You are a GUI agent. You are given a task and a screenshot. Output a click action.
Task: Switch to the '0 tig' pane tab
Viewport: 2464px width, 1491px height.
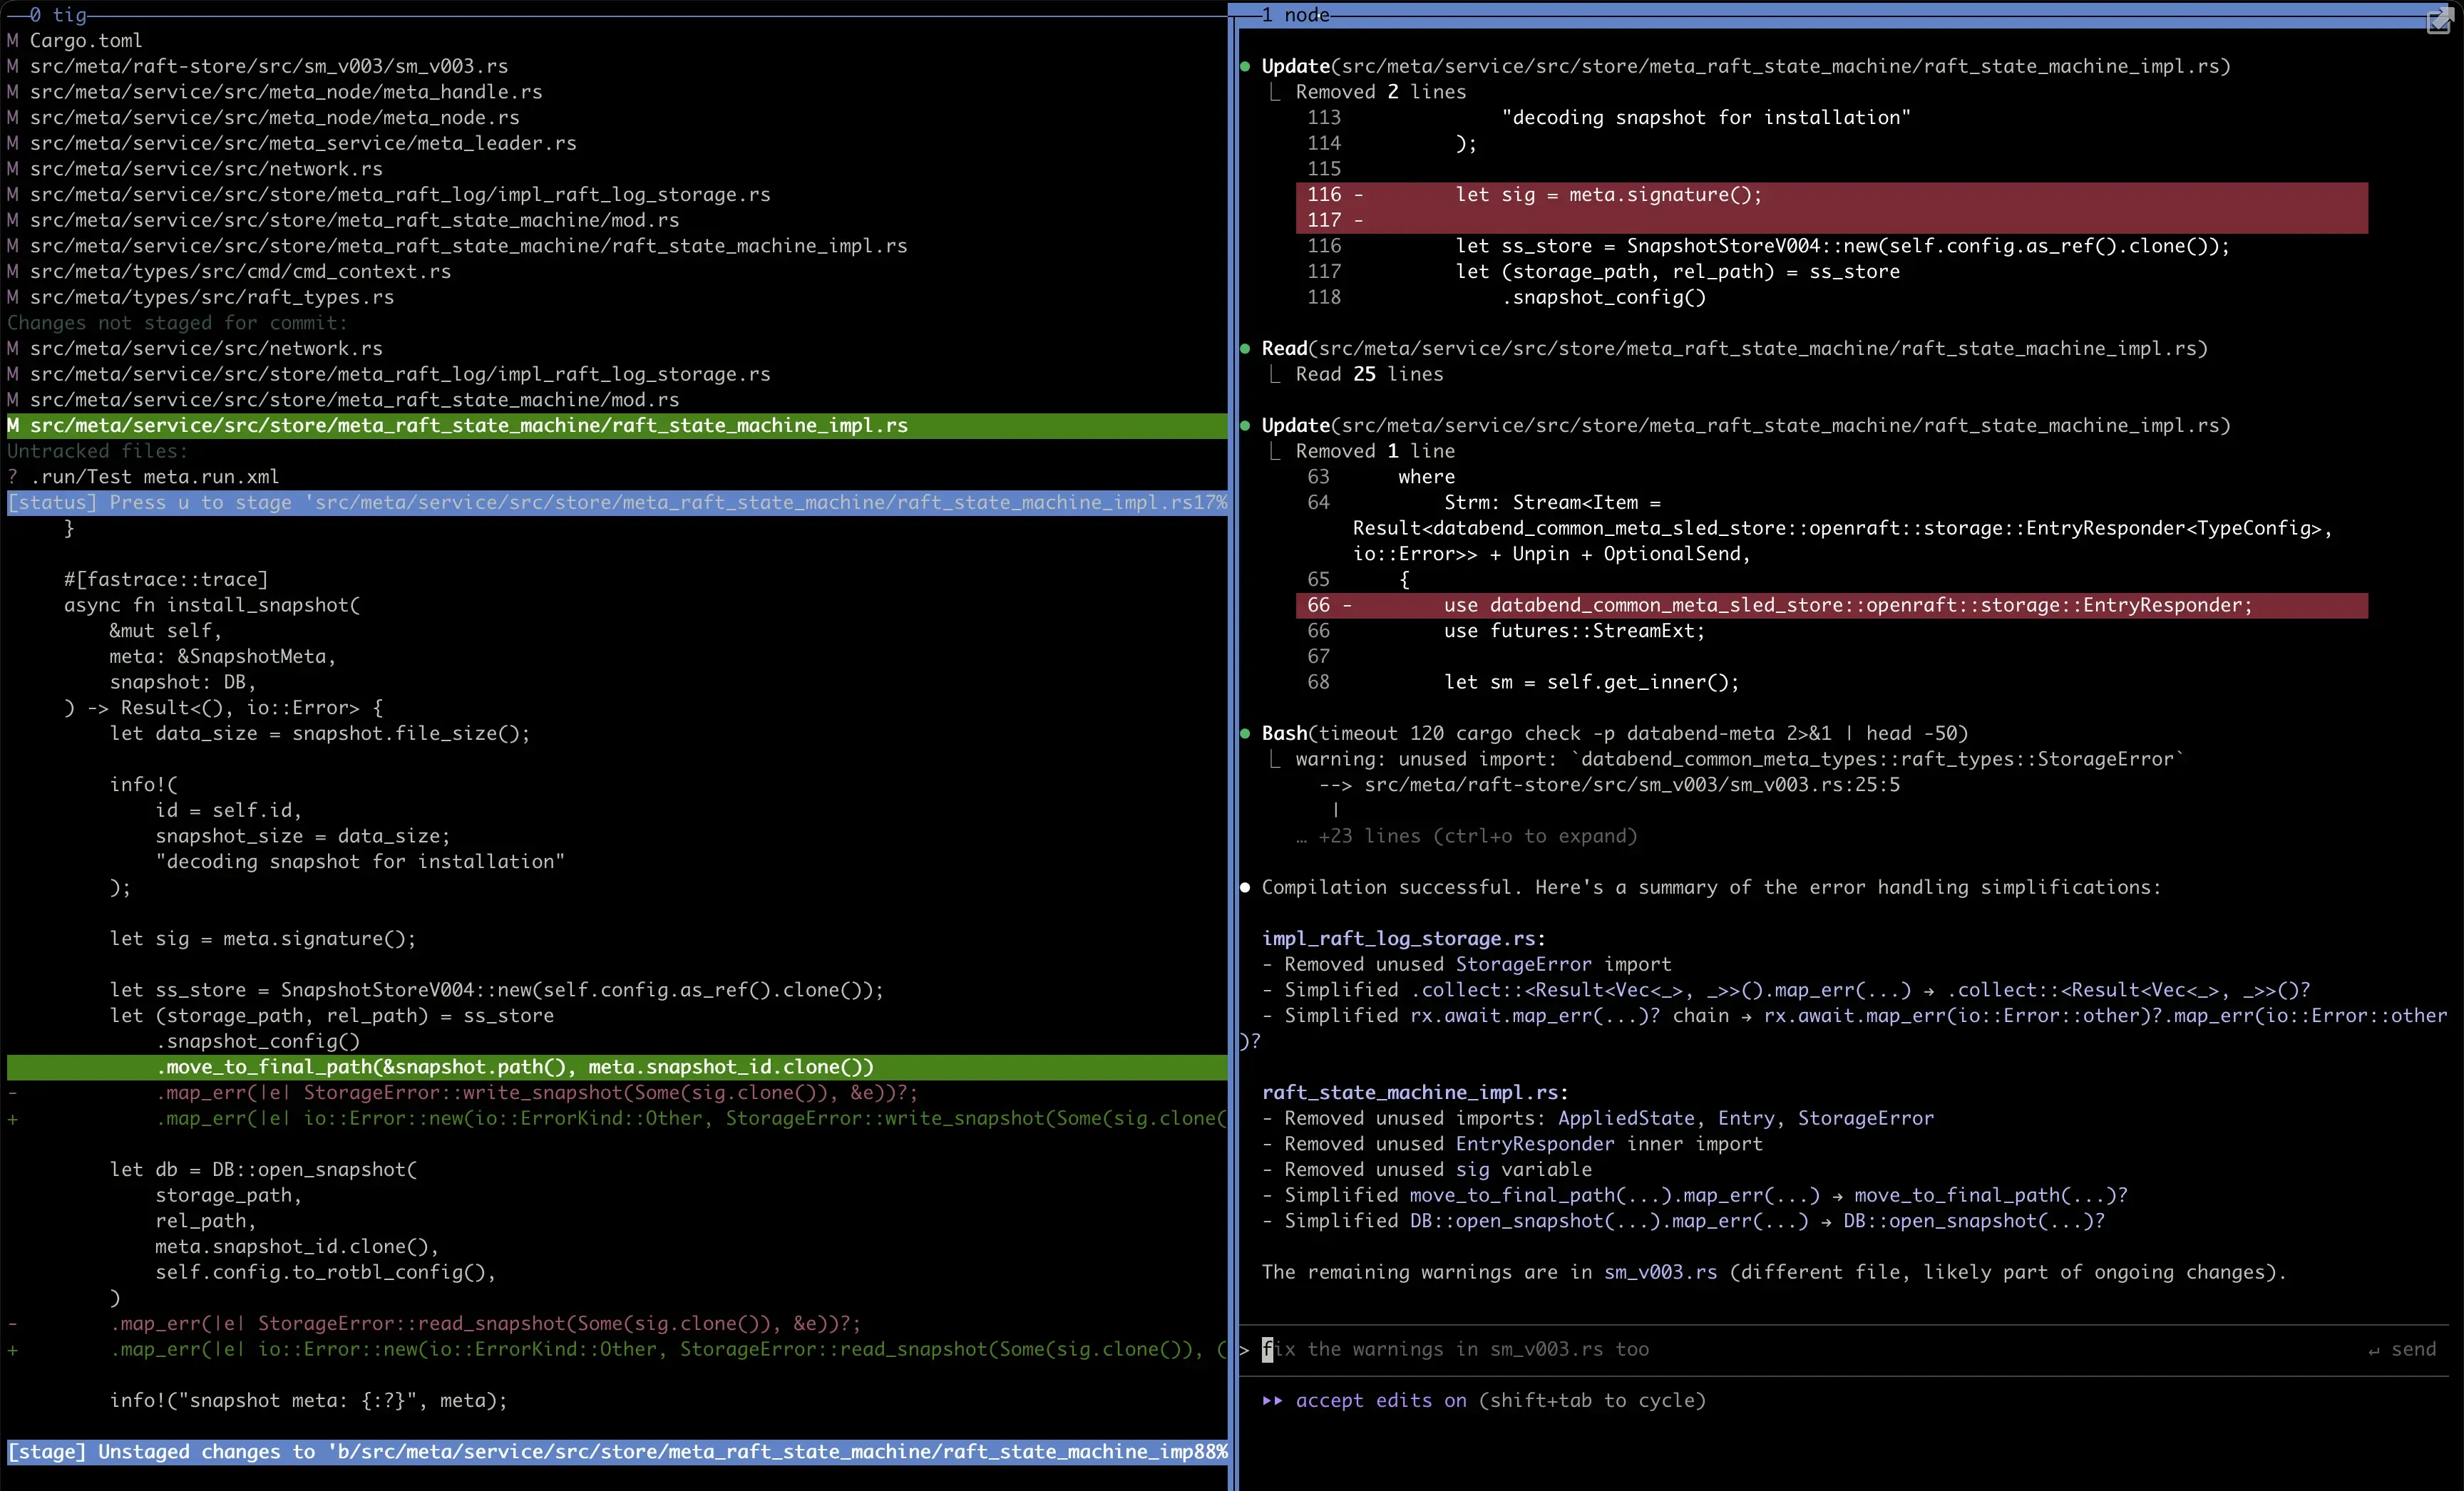point(57,14)
